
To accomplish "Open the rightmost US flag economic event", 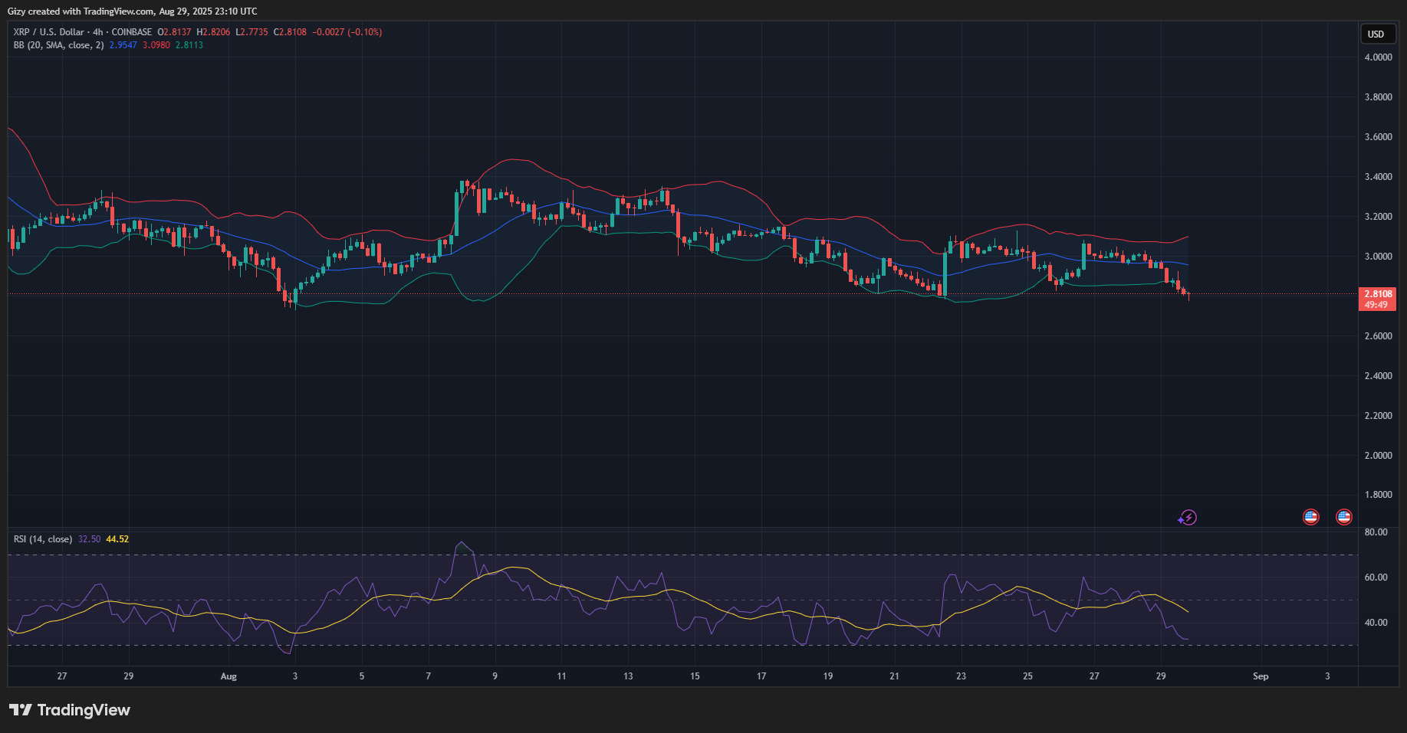I will point(1343,517).
